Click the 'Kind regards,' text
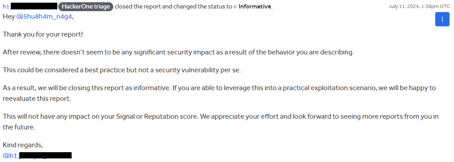Viewport: 454px width, 162px height. click(x=23, y=145)
